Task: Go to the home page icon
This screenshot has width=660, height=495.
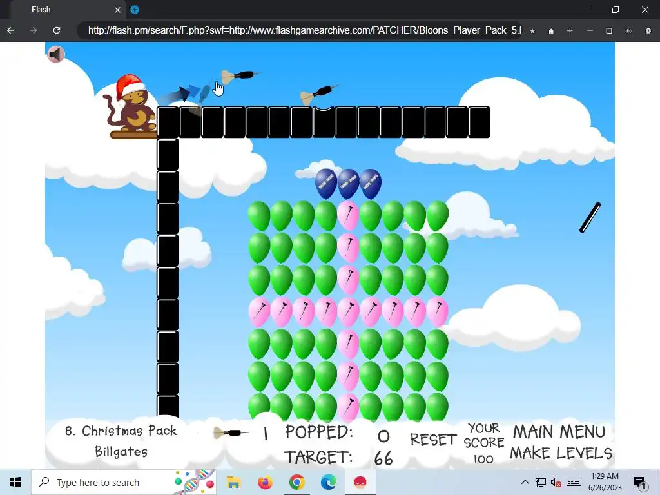Action: 551,31
